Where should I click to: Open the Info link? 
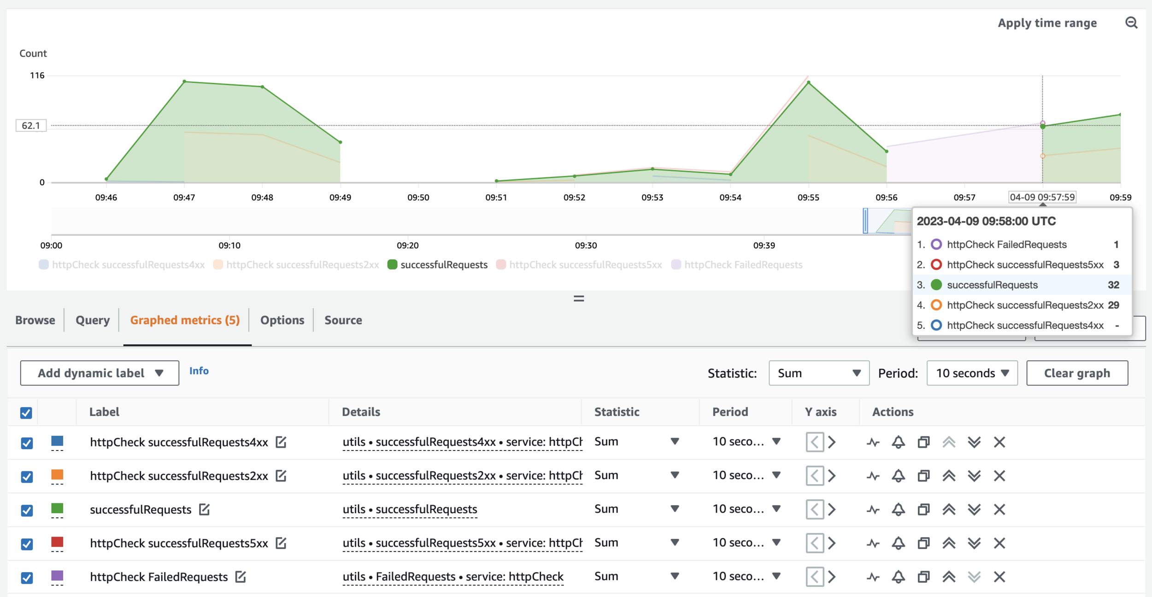199,371
